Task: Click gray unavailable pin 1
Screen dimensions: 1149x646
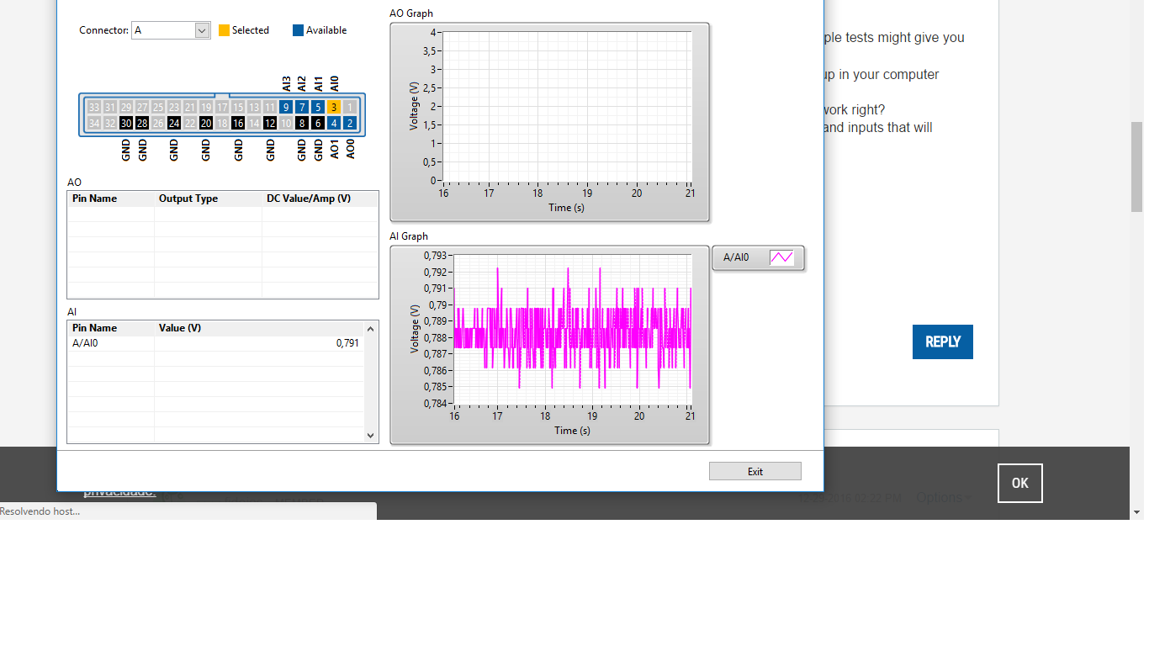Action: coord(350,107)
